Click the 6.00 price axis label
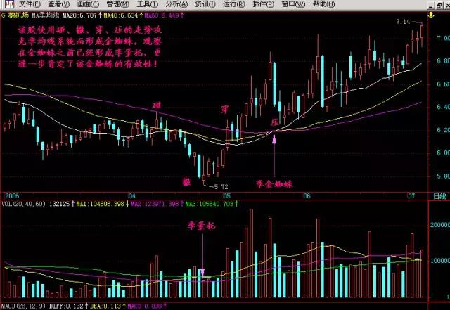The image size is (450, 310). click(x=443, y=153)
